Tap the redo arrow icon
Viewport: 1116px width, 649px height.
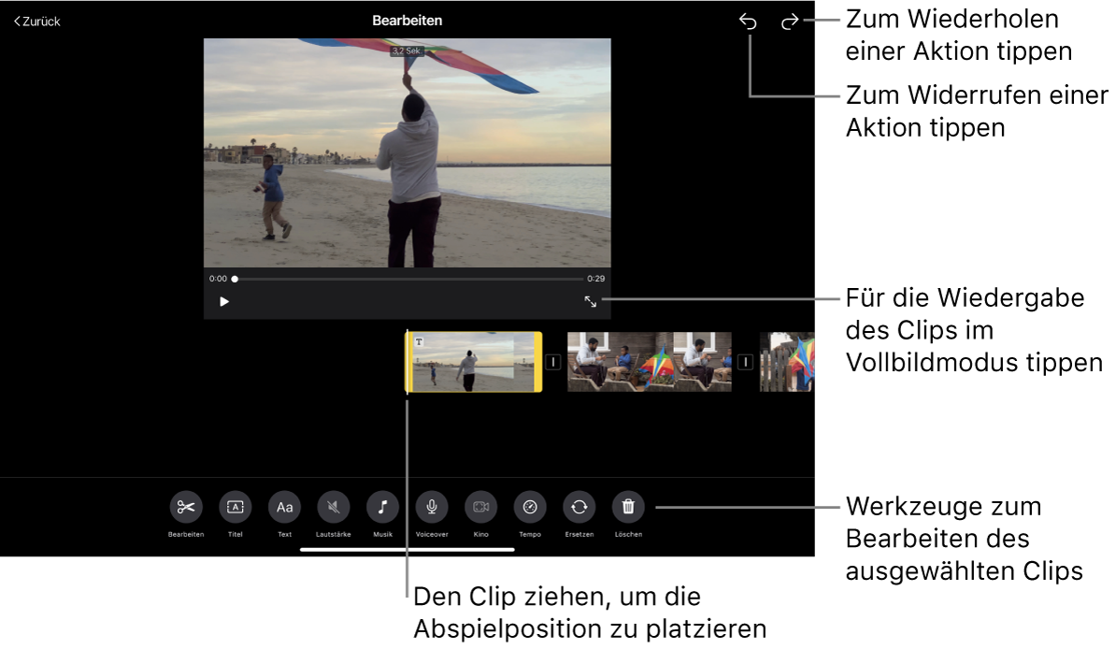point(789,22)
